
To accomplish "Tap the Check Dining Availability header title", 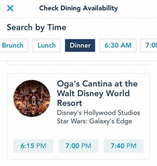I will (78, 8).
